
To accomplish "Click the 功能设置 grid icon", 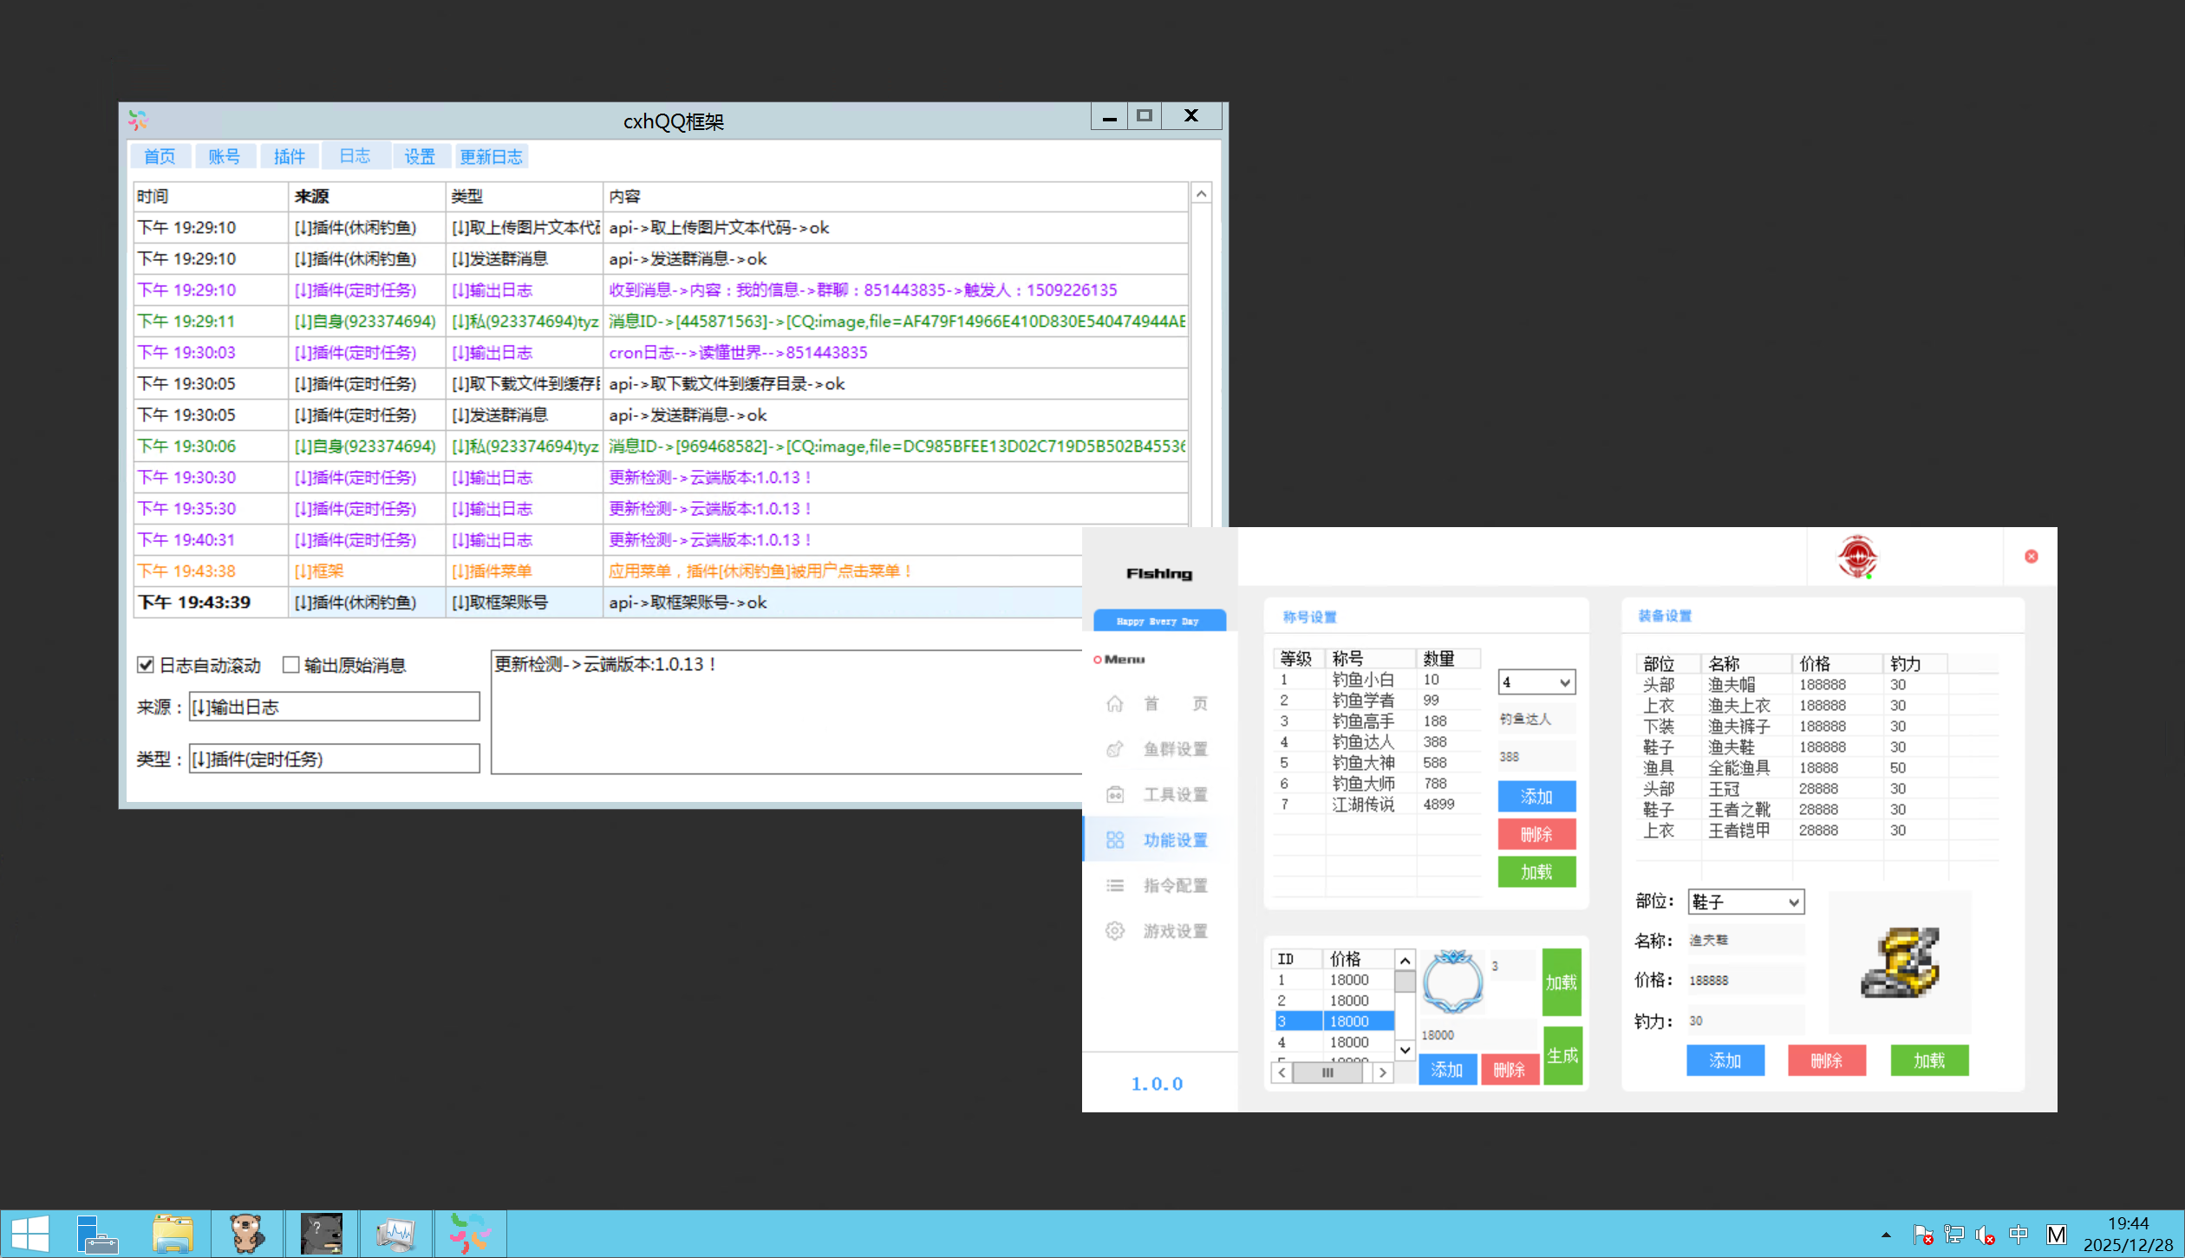I will pyautogui.click(x=1115, y=840).
